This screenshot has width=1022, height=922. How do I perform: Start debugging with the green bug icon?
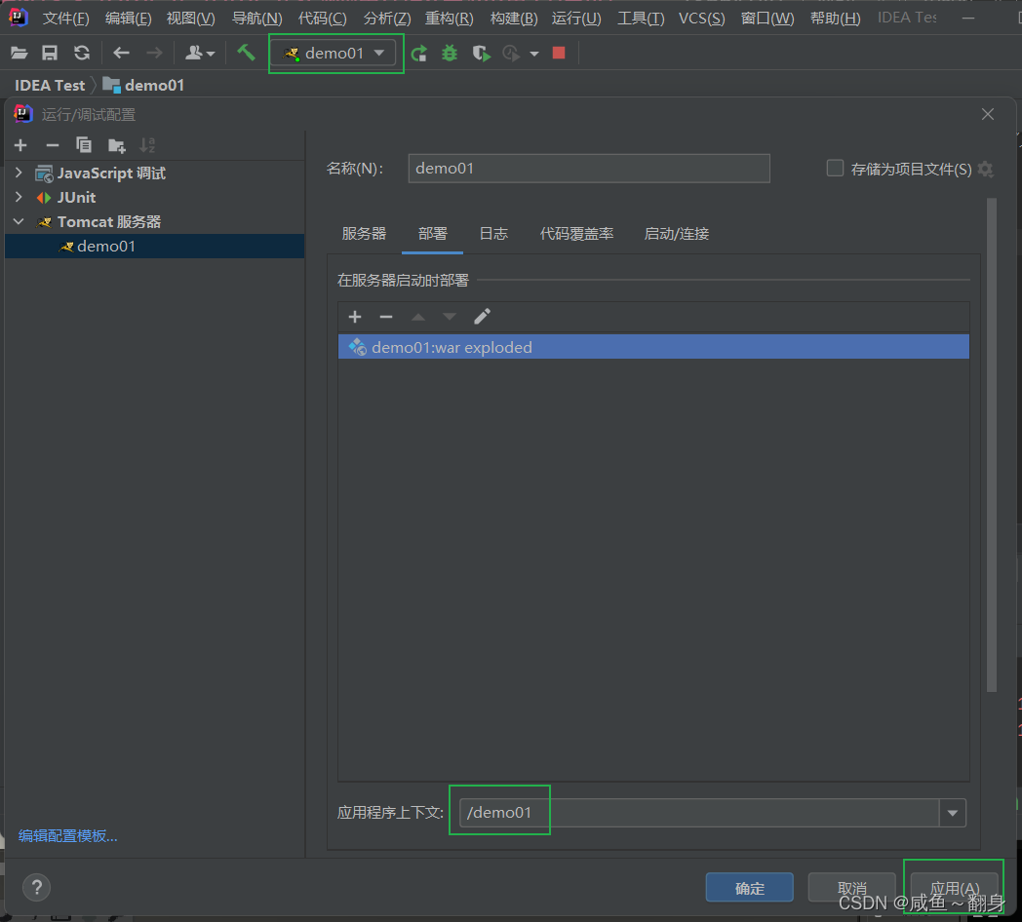tap(450, 53)
